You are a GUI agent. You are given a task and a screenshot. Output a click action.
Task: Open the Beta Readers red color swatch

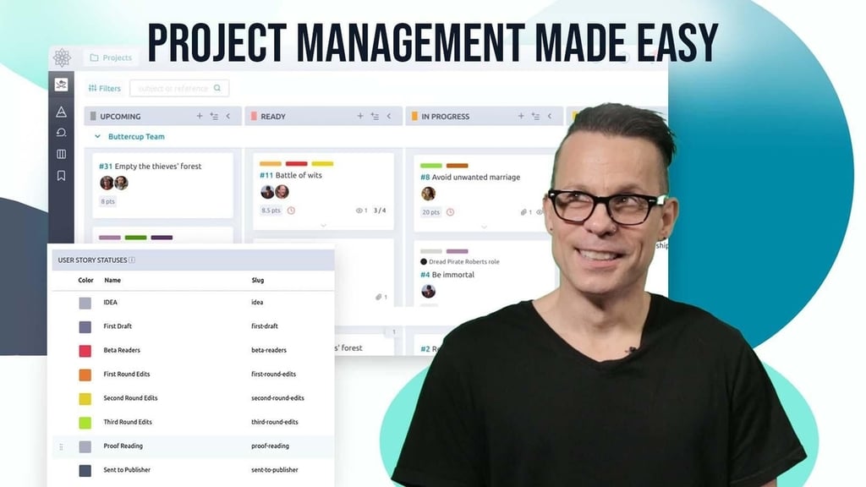(x=85, y=351)
